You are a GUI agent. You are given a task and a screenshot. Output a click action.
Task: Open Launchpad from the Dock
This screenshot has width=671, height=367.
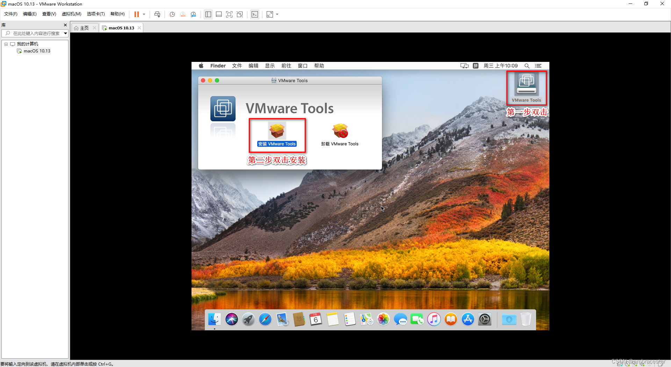(248, 319)
